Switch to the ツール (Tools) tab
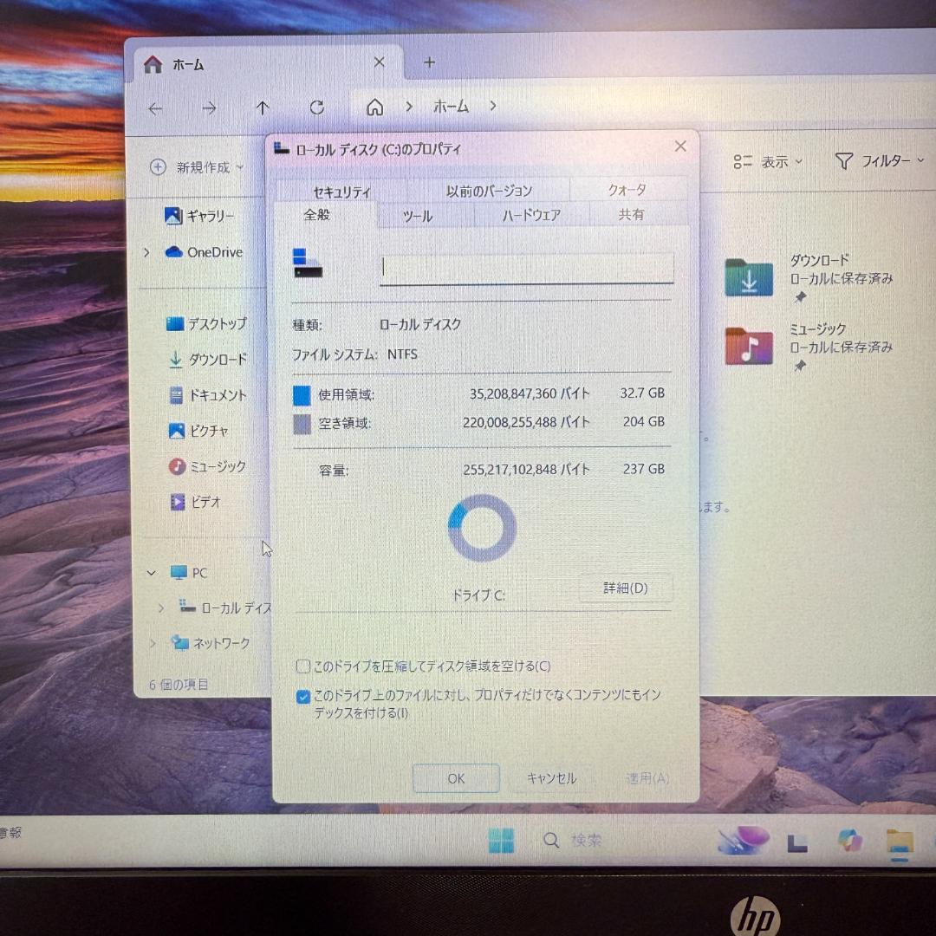 click(417, 216)
